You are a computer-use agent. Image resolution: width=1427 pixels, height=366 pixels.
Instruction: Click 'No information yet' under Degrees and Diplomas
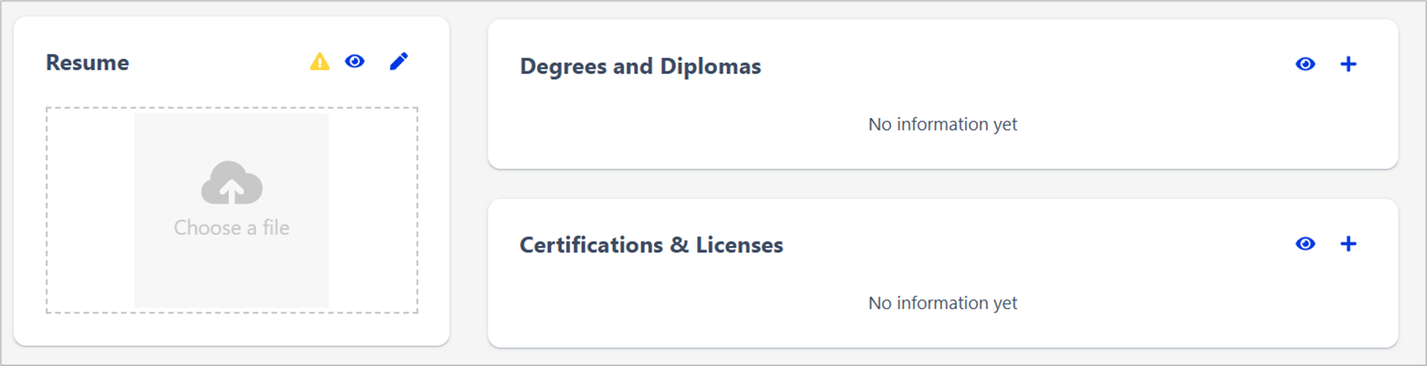point(942,124)
